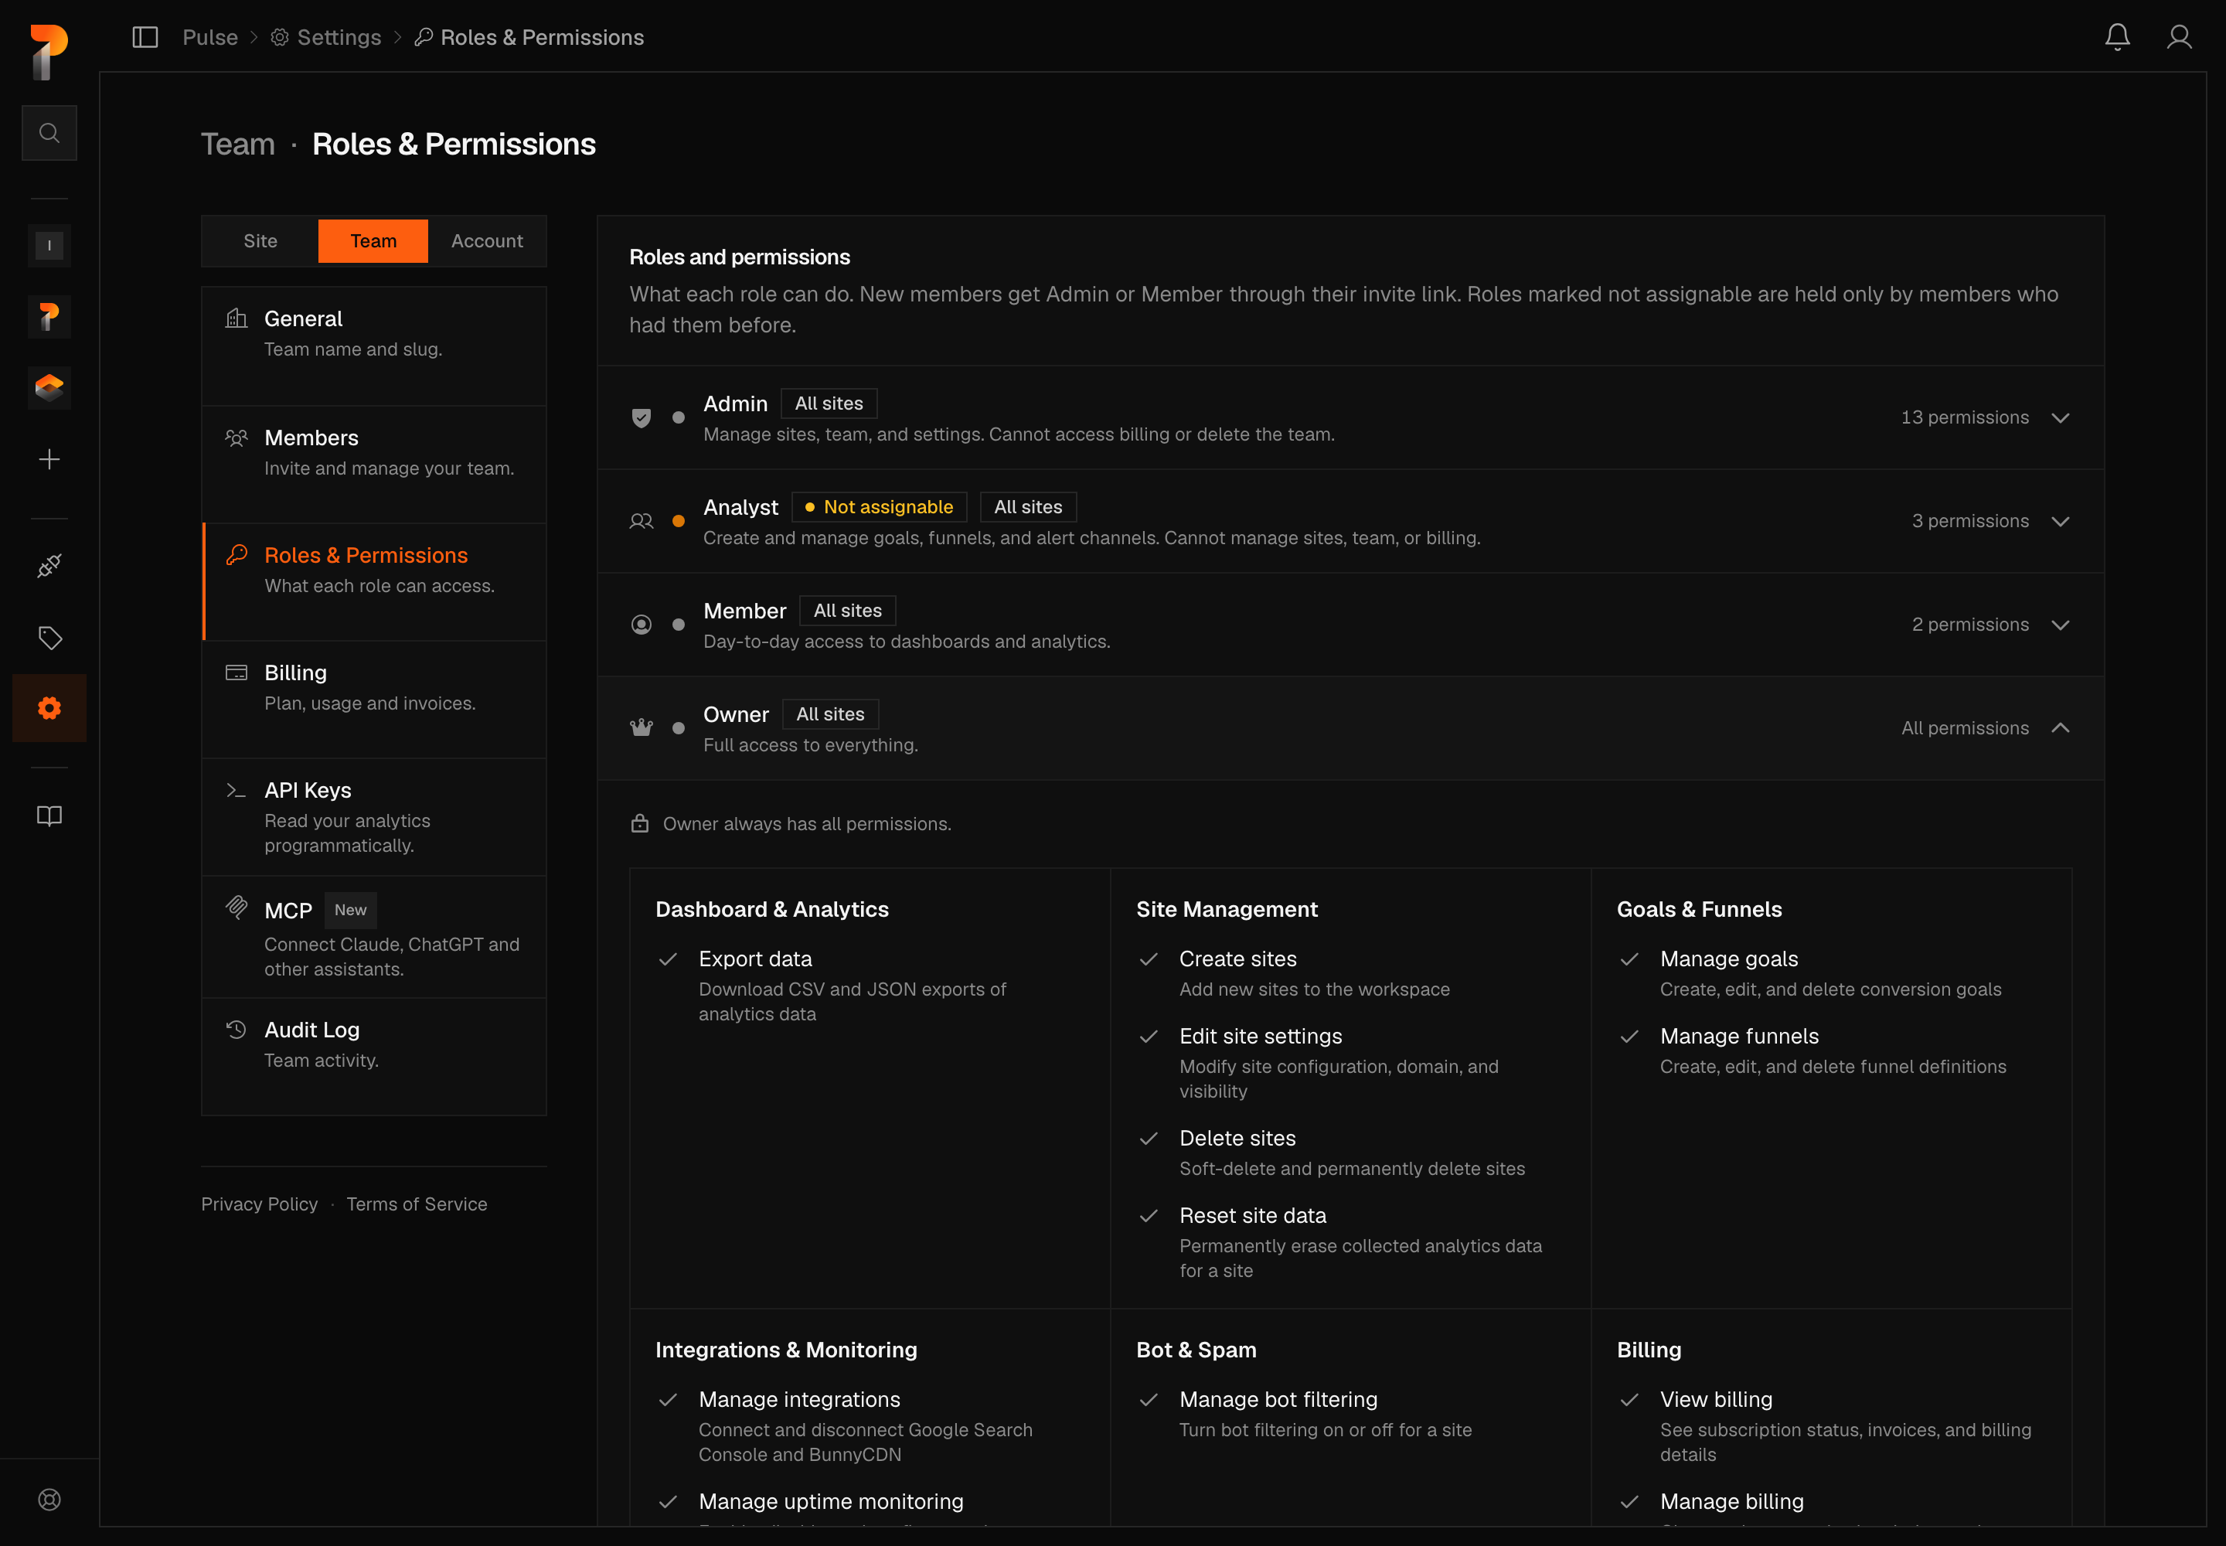This screenshot has height=1546, width=2226.
Task: Open the search icon in the sidebar
Action: click(x=49, y=133)
